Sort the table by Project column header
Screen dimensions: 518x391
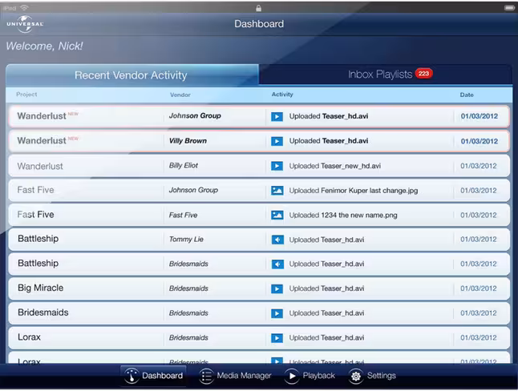pos(26,95)
